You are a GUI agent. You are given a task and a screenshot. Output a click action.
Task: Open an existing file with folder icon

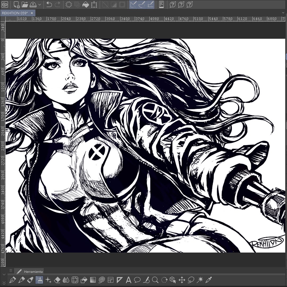coord(24,5)
